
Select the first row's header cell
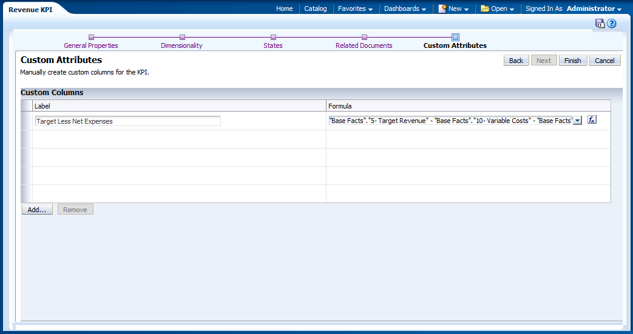pos(27,121)
